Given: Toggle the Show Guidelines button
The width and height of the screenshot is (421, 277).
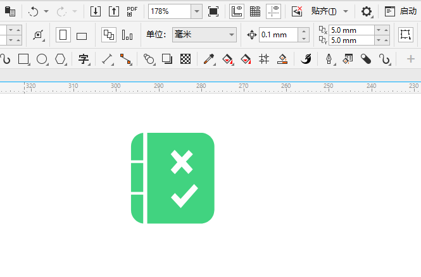Looking at the screenshot, I should tap(273, 11).
